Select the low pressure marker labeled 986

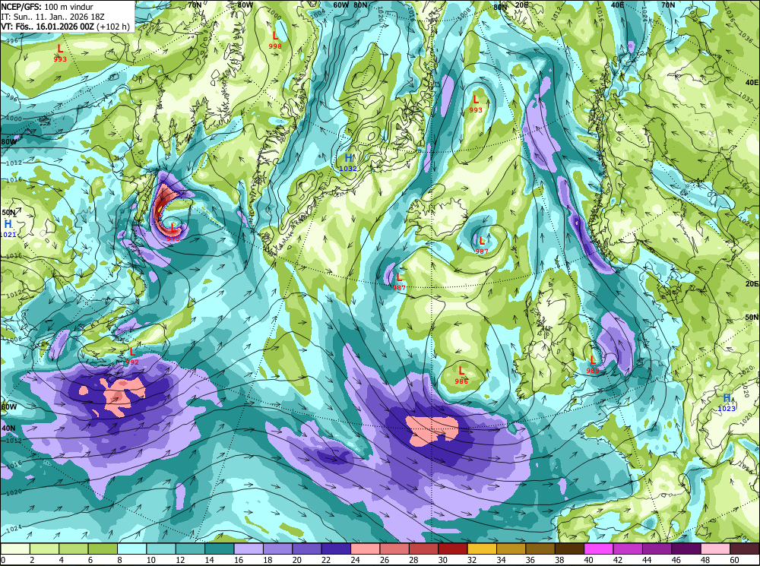click(x=461, y=375)
